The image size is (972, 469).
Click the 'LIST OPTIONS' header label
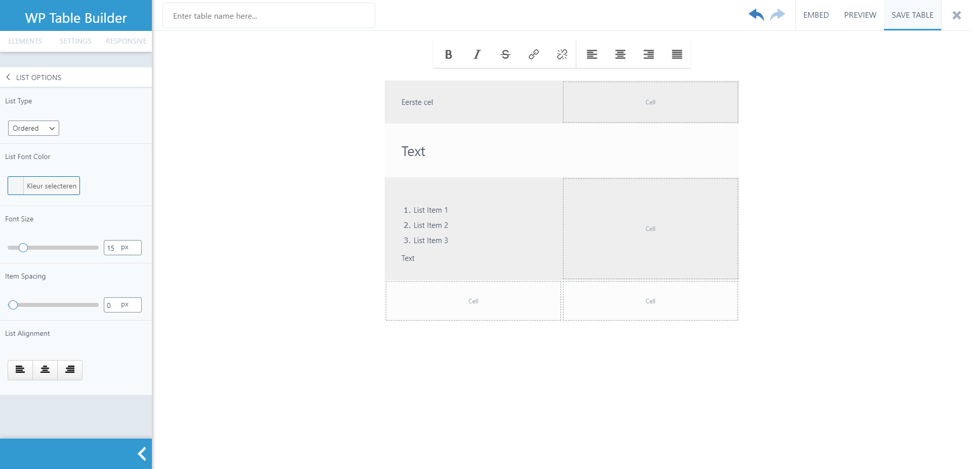pyautogui.click(x=39, y=77)
